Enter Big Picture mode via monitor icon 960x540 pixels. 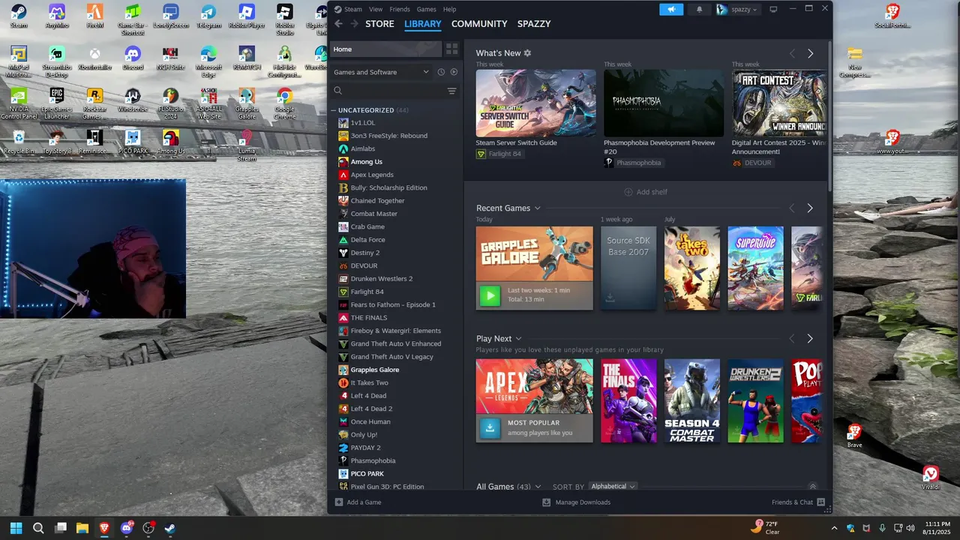(773, 9)
